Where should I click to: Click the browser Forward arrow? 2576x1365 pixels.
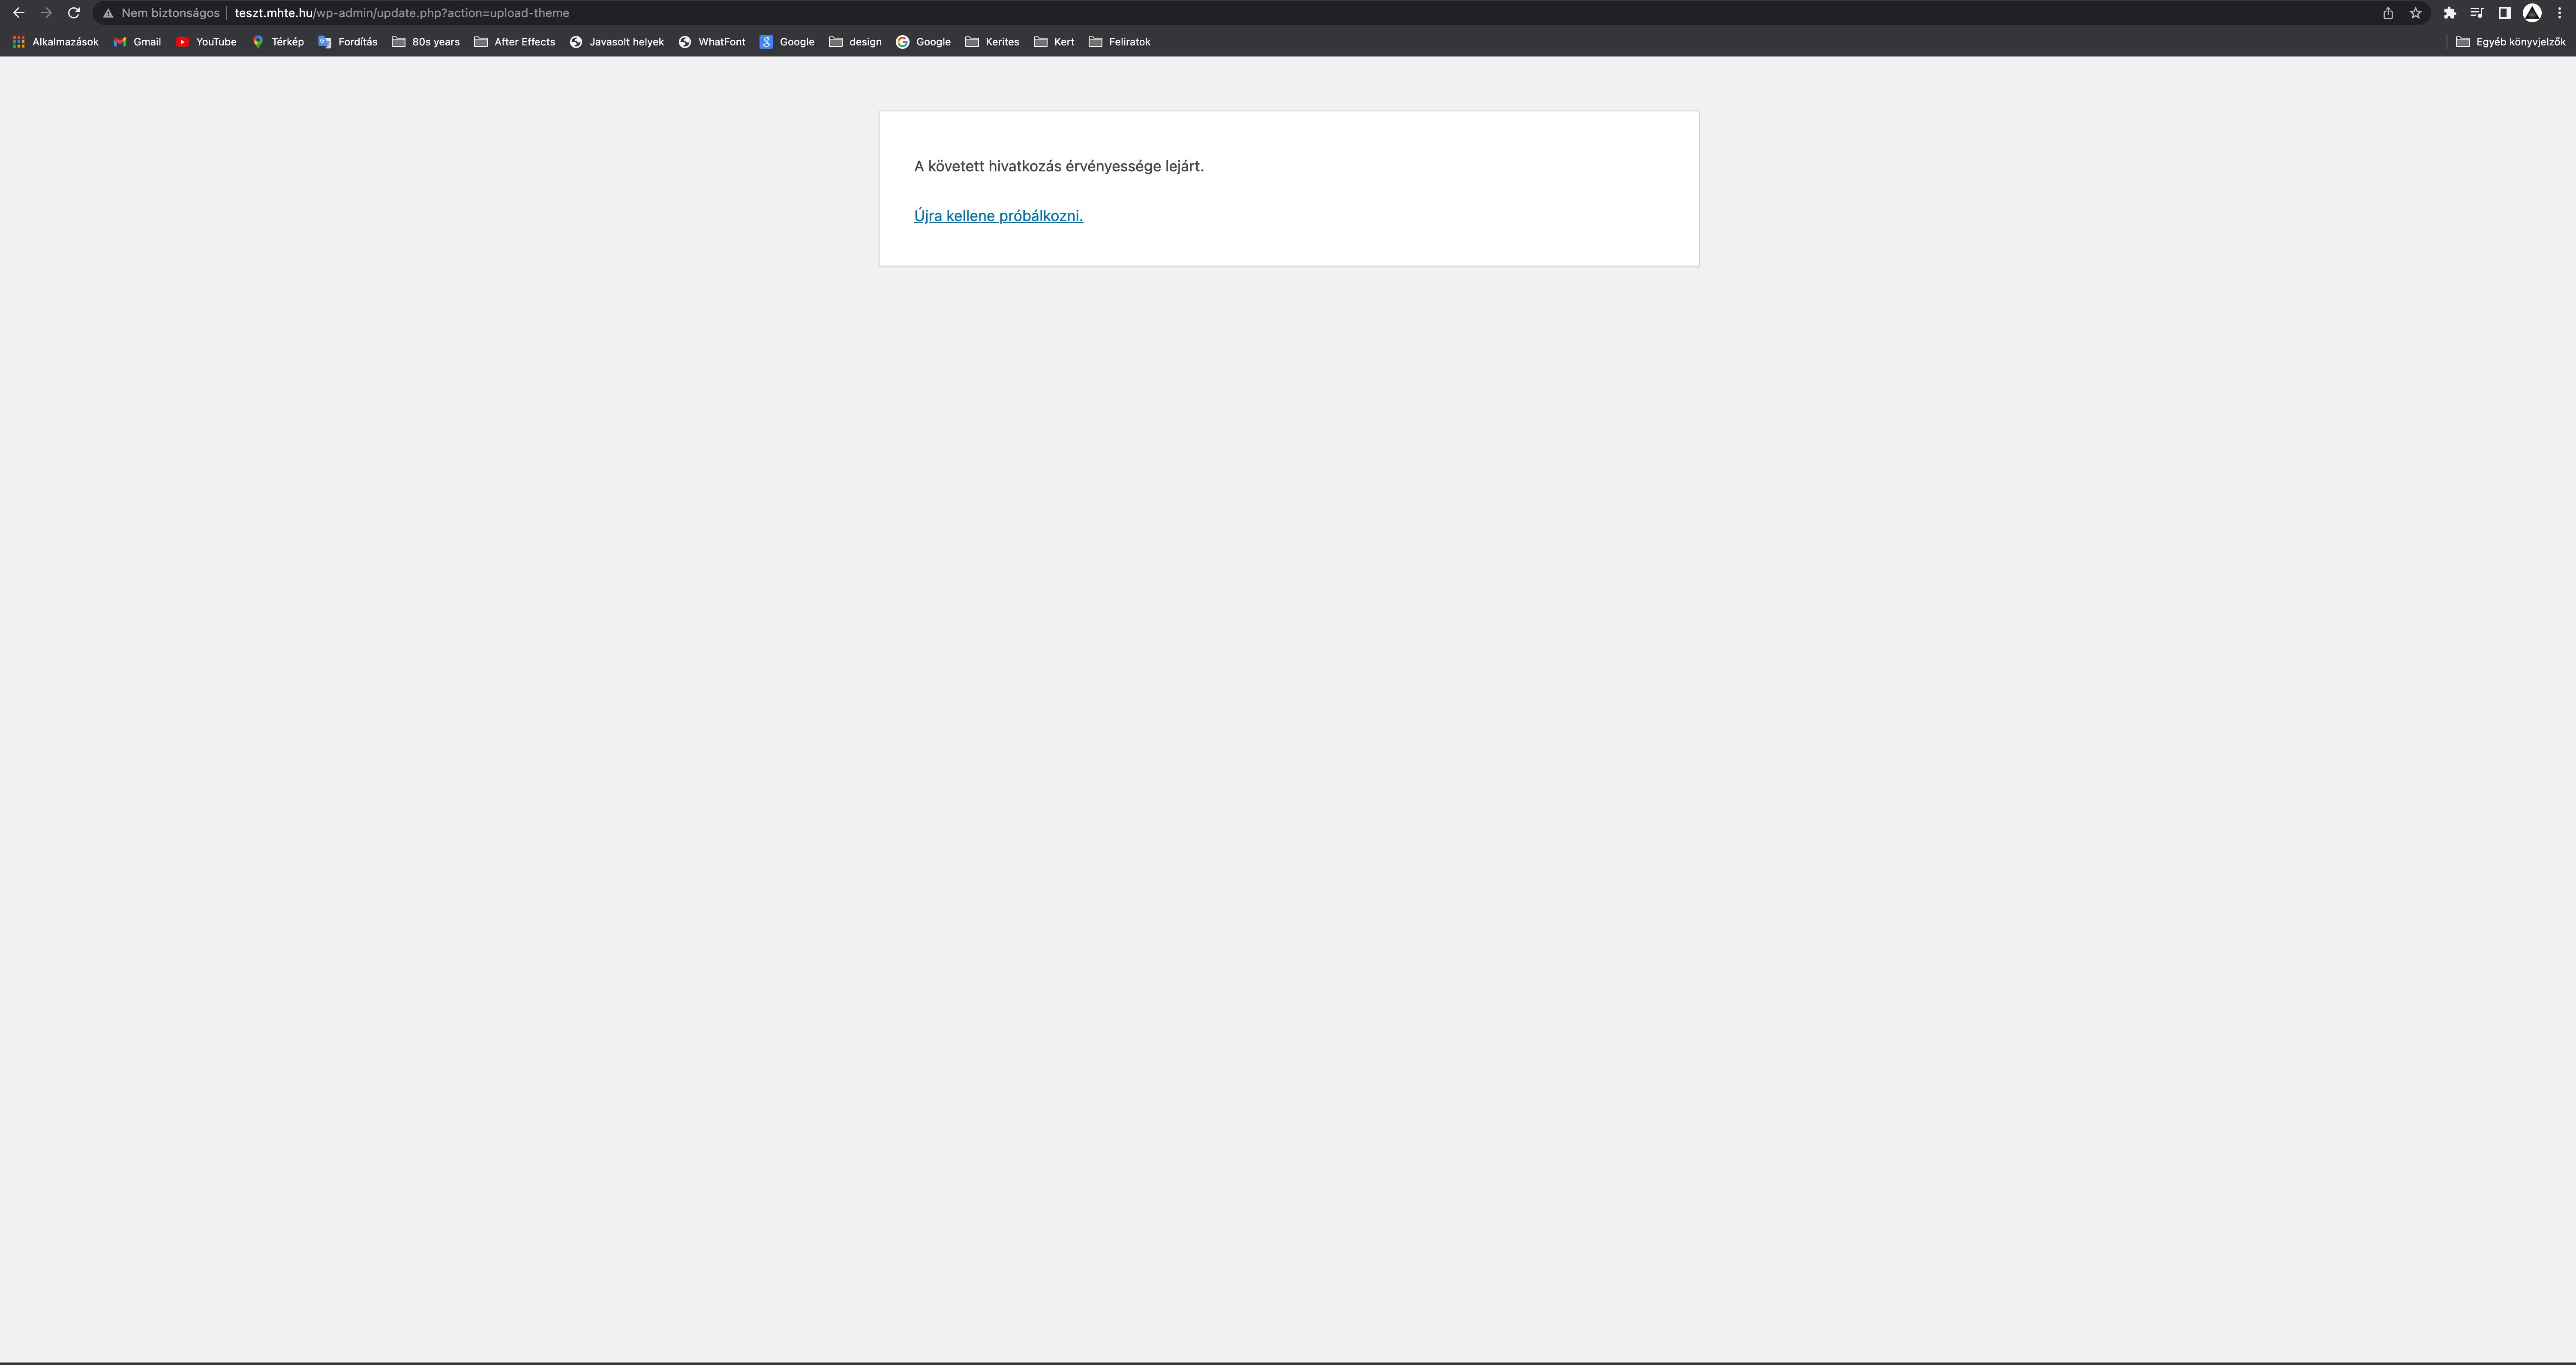tap(46, 13)
